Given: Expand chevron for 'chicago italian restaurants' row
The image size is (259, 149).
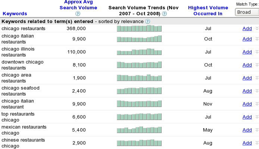Looking at the screenshot, I should pos(257,39).
